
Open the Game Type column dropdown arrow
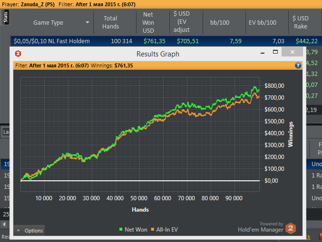coord(88,22)
